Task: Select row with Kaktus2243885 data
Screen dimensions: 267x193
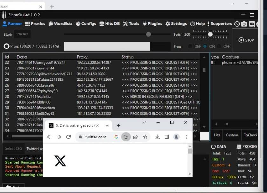Action: (x=101, y=80)
